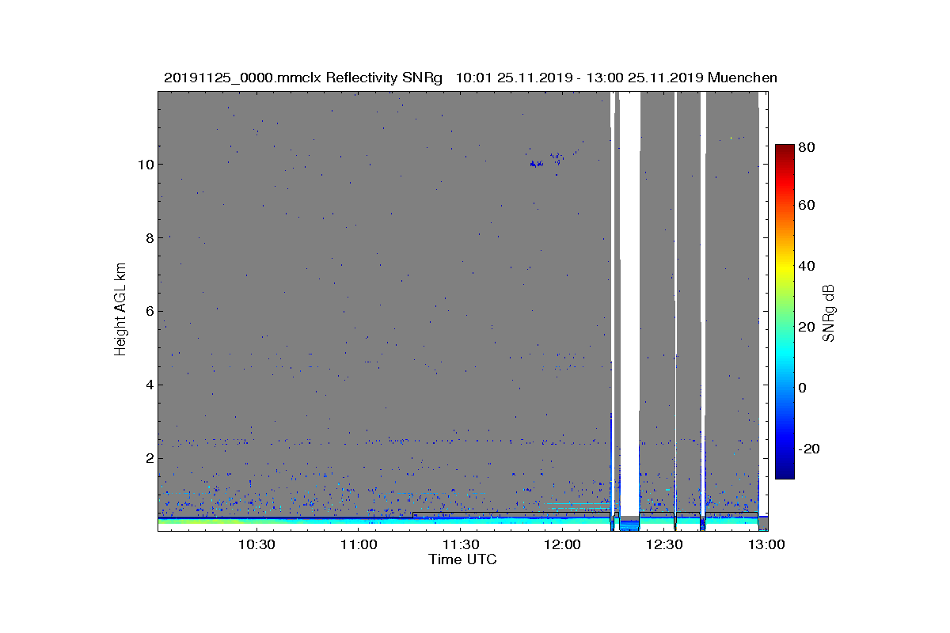Click the height tick label '2'

click(x=148, y=459)
